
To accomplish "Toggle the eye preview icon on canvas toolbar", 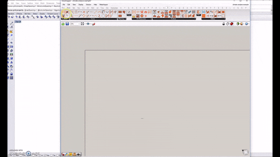I will coord(88,24).
